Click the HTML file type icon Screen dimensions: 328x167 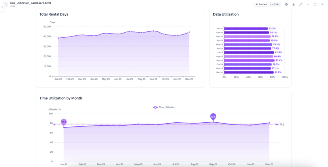(5, 4)
